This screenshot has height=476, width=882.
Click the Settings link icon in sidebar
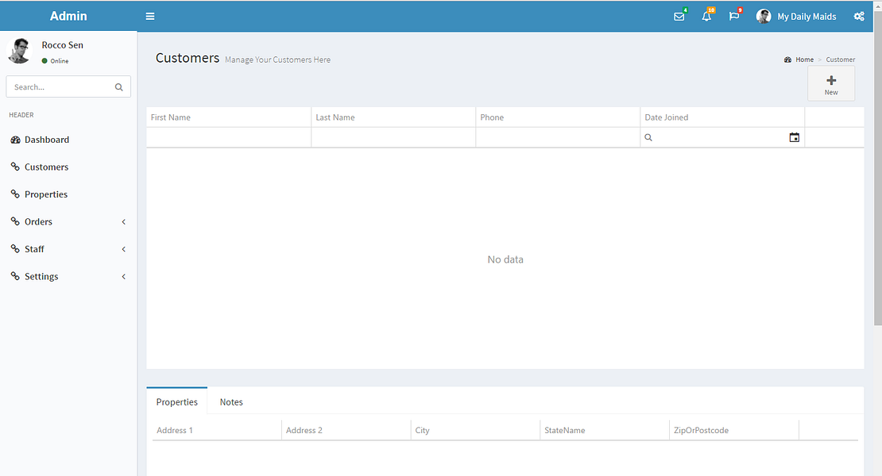click(15, 276)
